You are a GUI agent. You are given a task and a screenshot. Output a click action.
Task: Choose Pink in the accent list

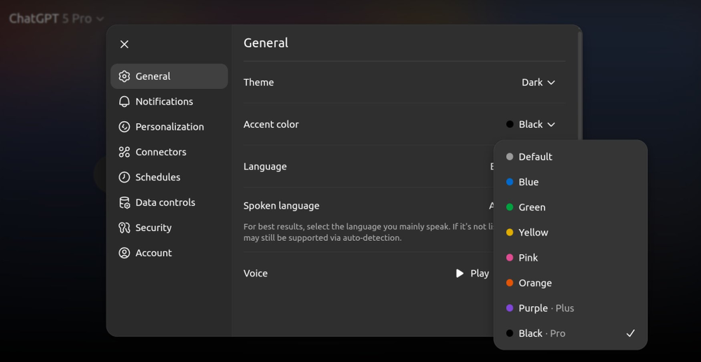tap(528, 258)
